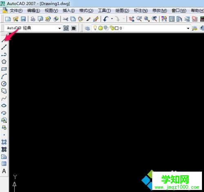Create a new drawing with the New icon

tap(8, 19)
